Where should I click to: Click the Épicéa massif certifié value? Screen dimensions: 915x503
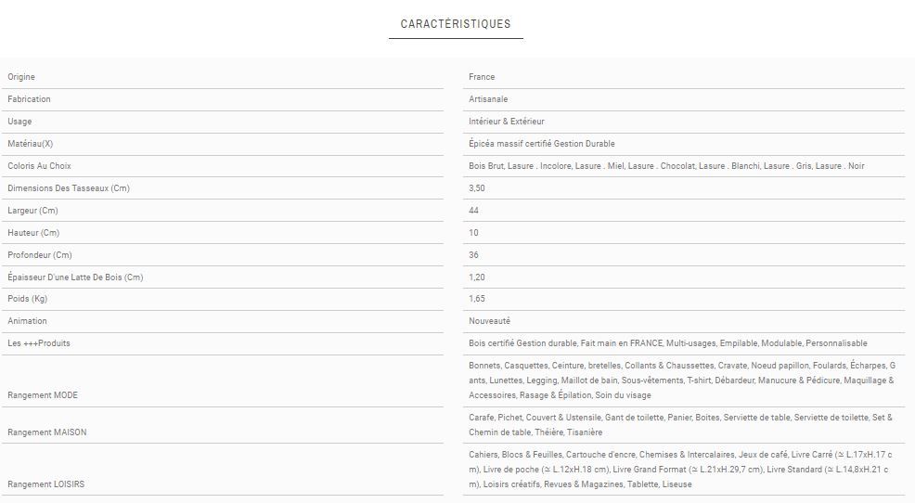pos(542,144)
